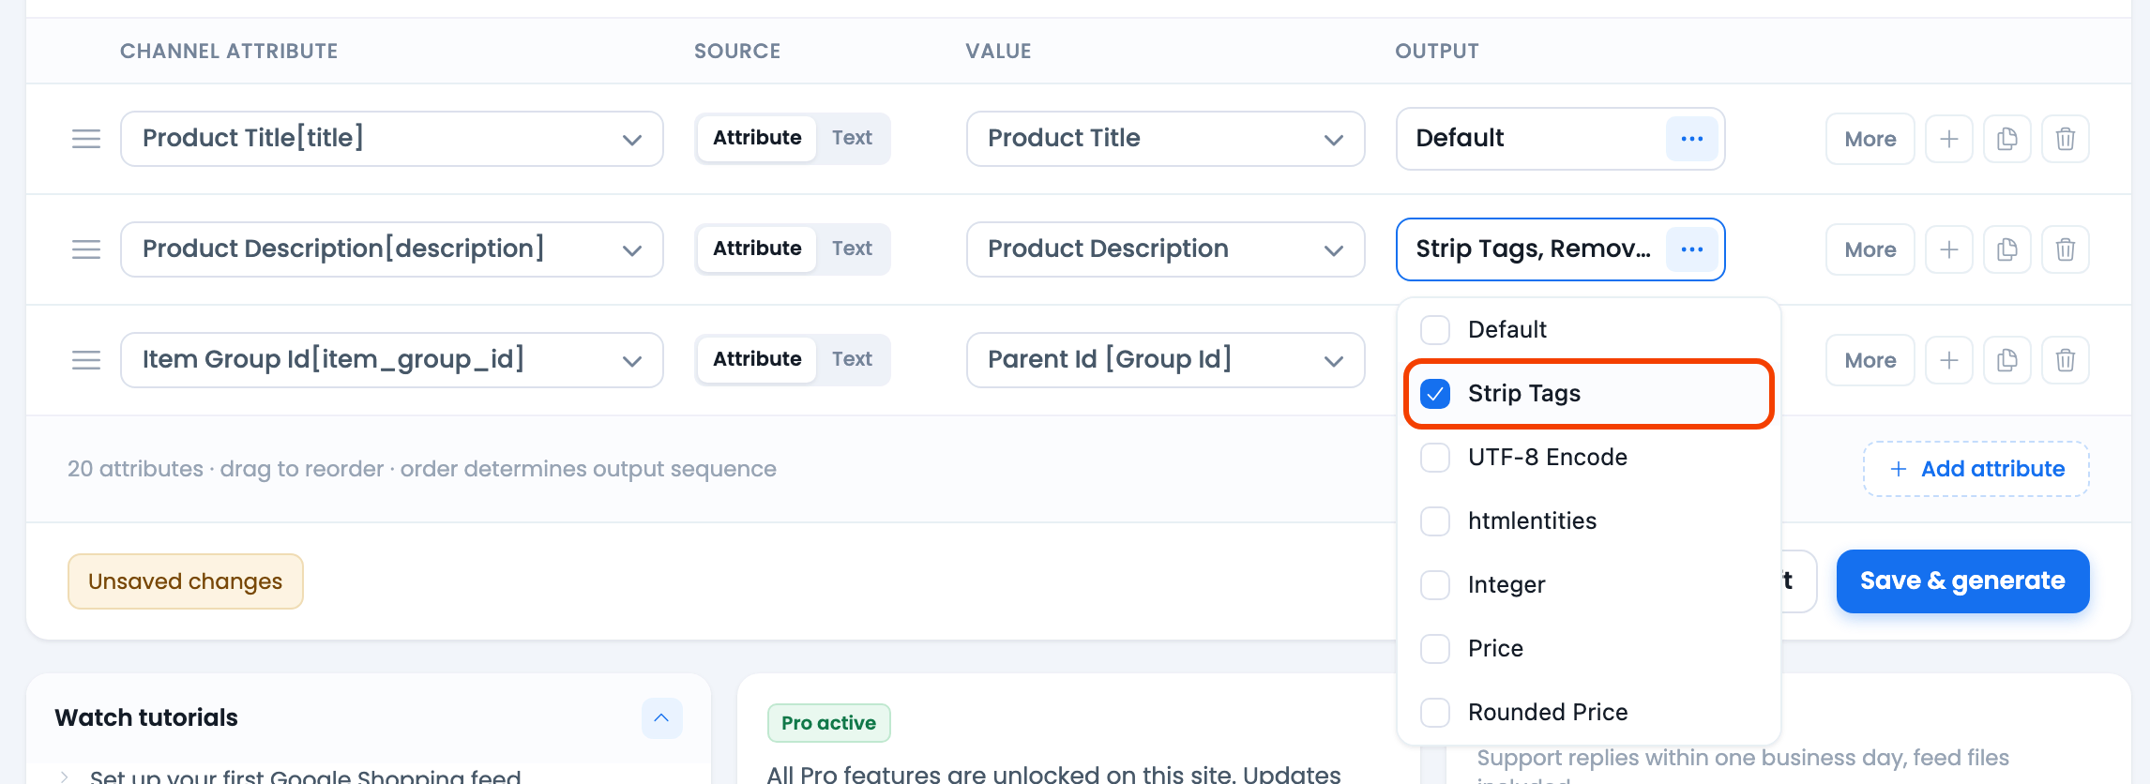
Task: Check the Price output option
Action: click(x=1435, y=649)
